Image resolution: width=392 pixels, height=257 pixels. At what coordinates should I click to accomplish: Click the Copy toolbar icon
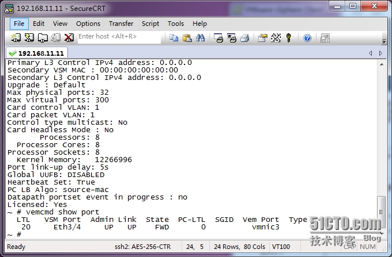(174, 38)
